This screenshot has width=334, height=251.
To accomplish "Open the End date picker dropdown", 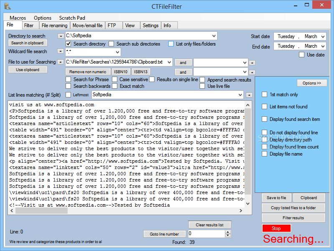I will [x=323, y=46].
